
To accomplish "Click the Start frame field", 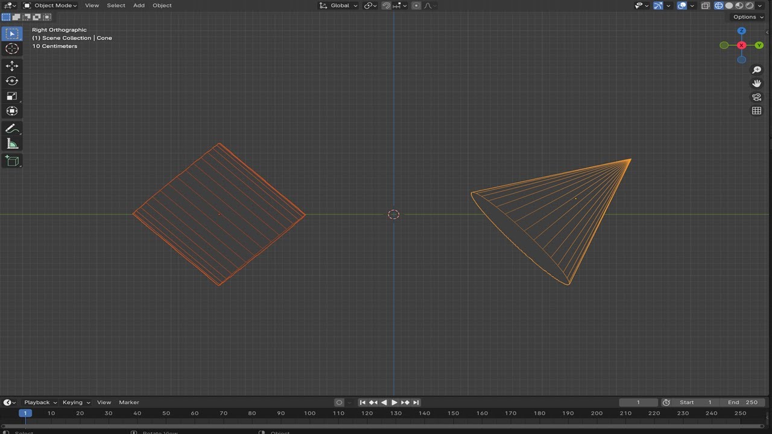I will [696, 402].
